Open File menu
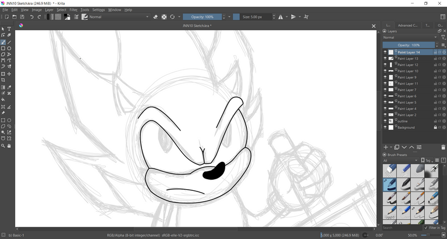The width and height of the screenshot is (447, 239). (5, 10)
